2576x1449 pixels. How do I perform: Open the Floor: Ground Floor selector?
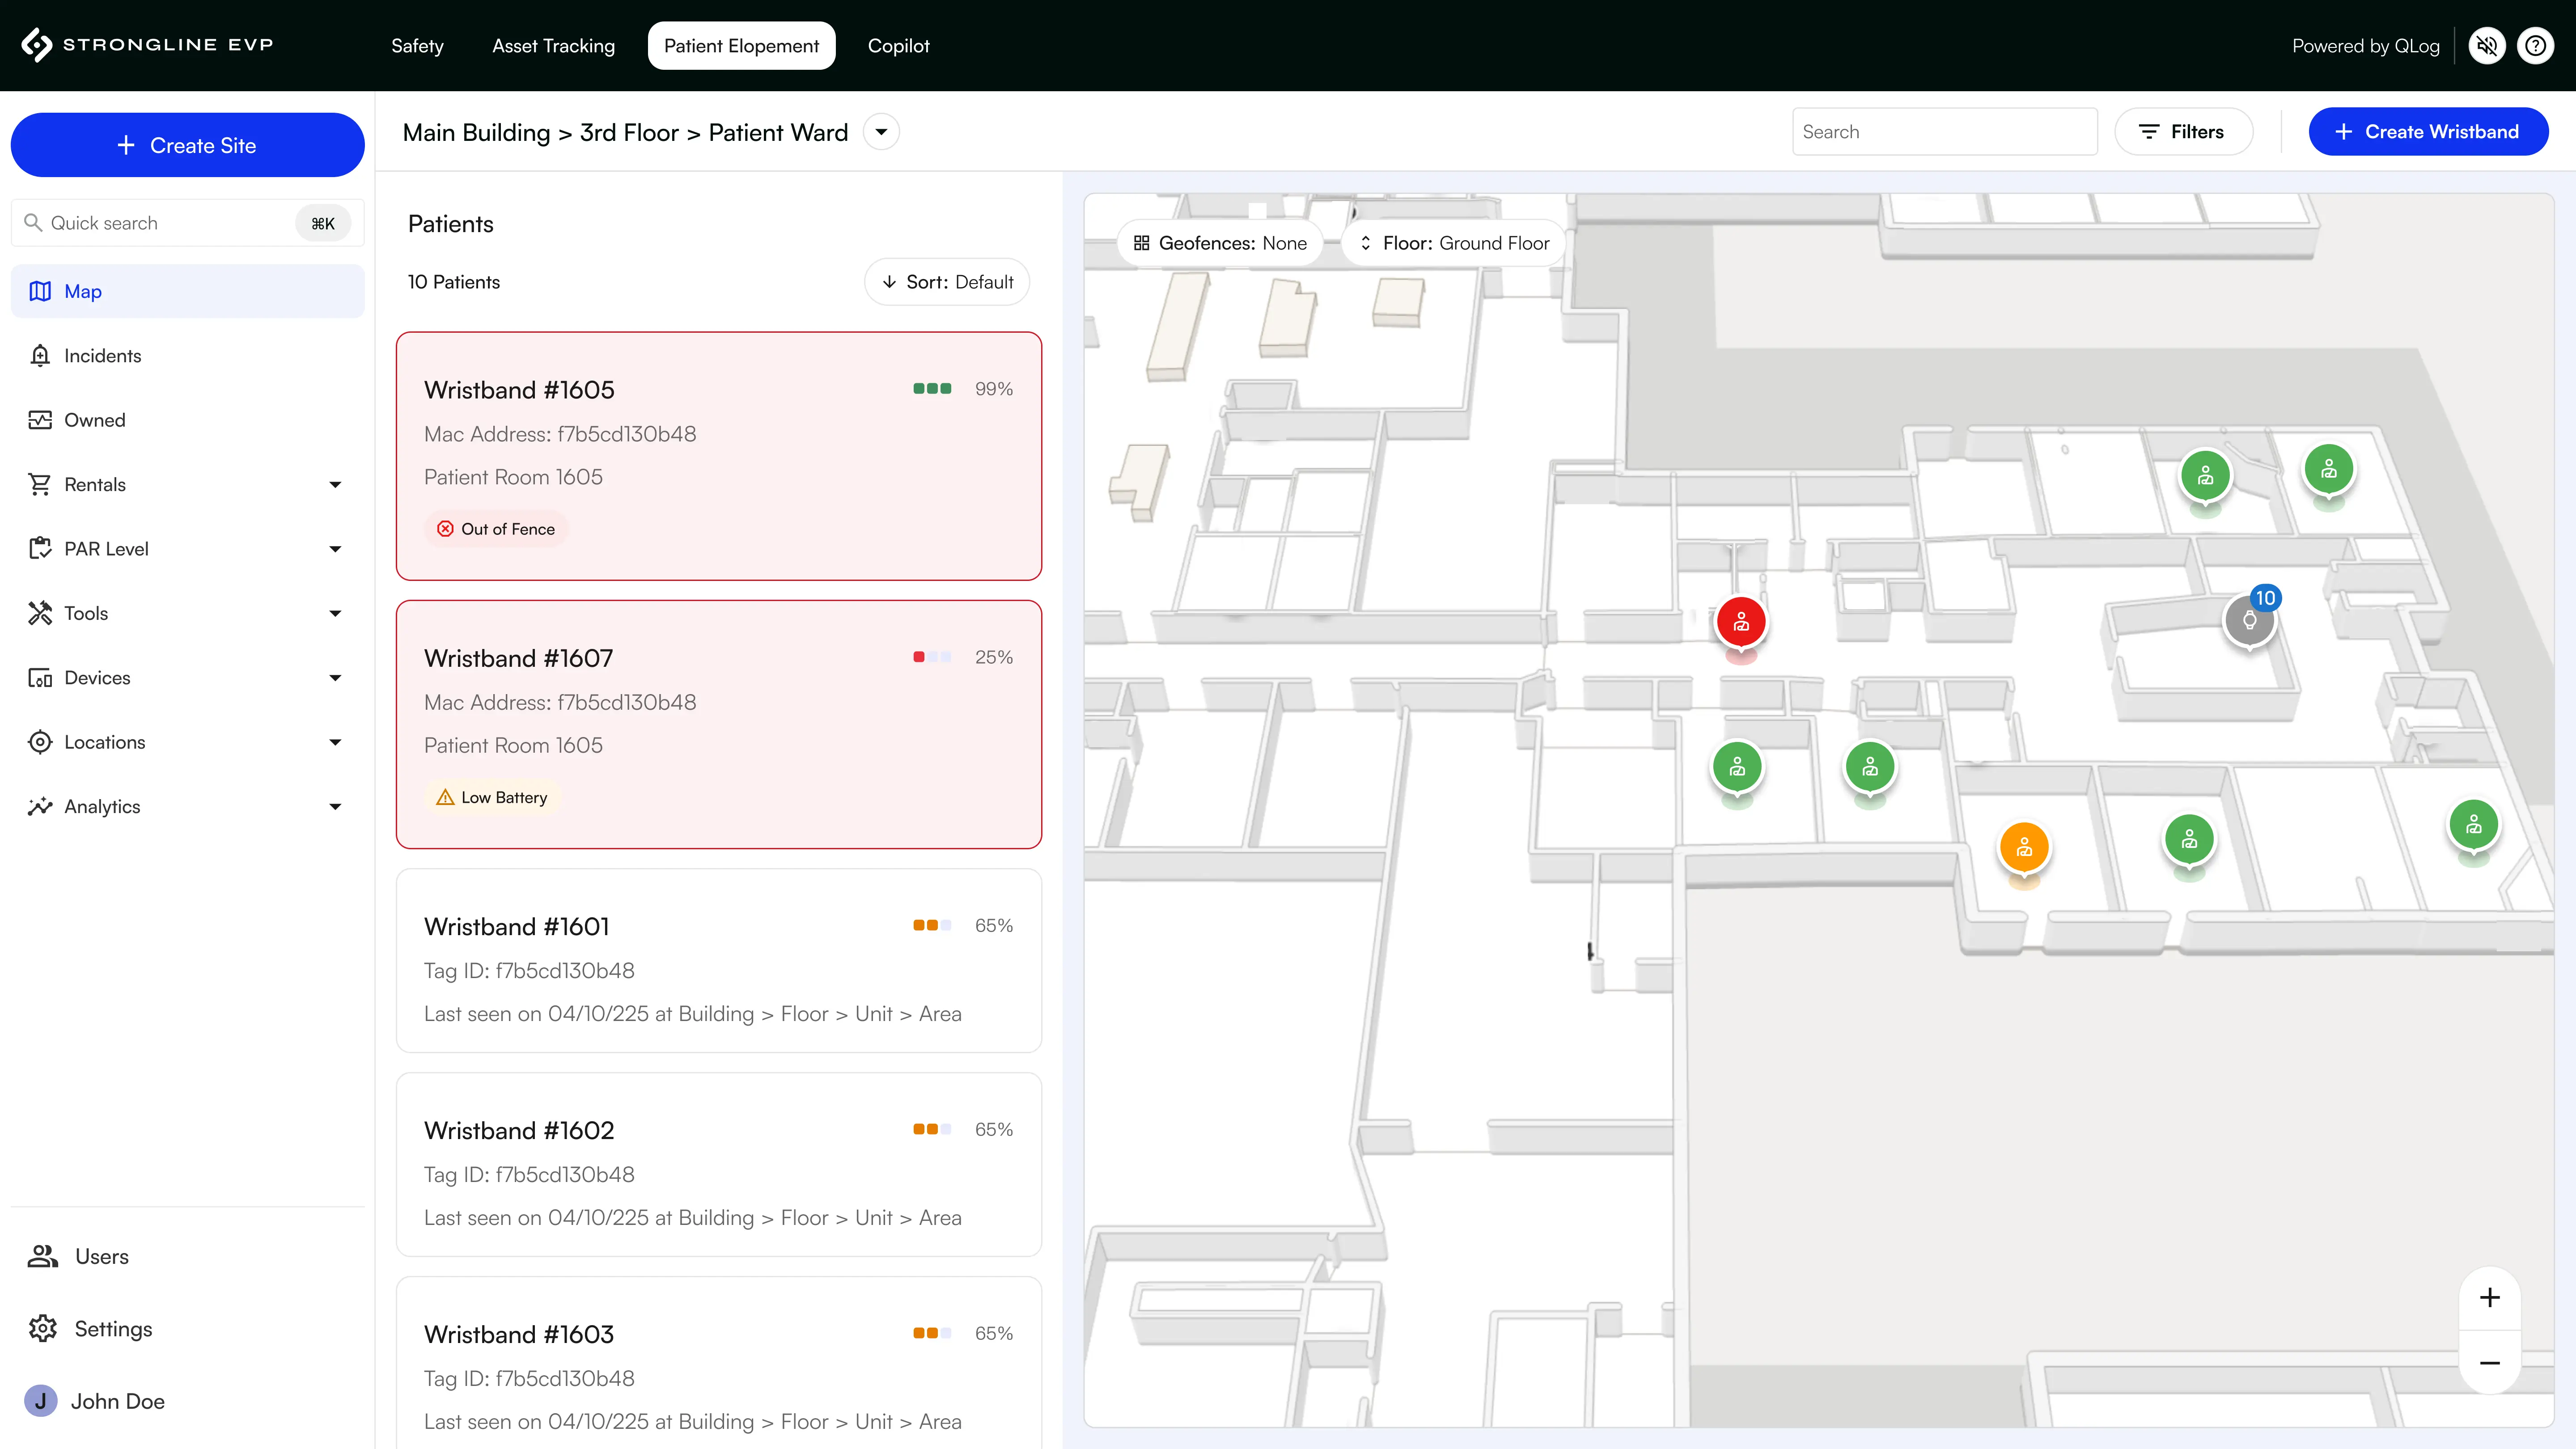1454,243
